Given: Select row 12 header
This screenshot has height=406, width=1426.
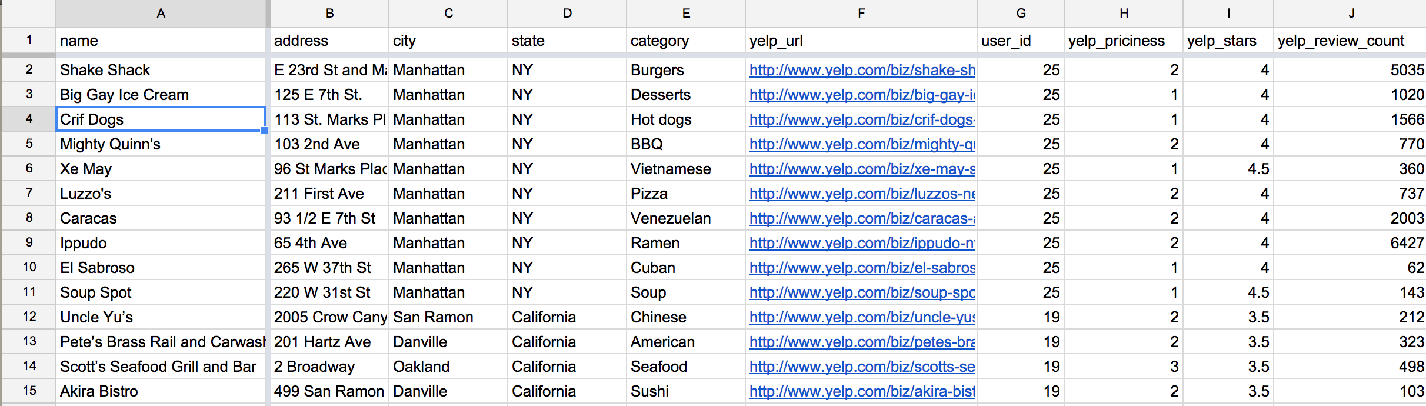Looking at the screenshot, I should click(29, 317).
